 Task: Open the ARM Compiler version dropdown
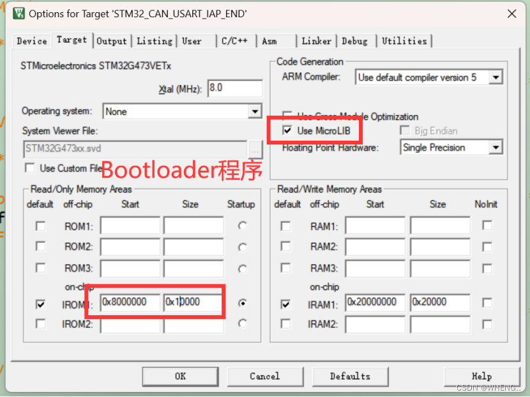(497, 77)
